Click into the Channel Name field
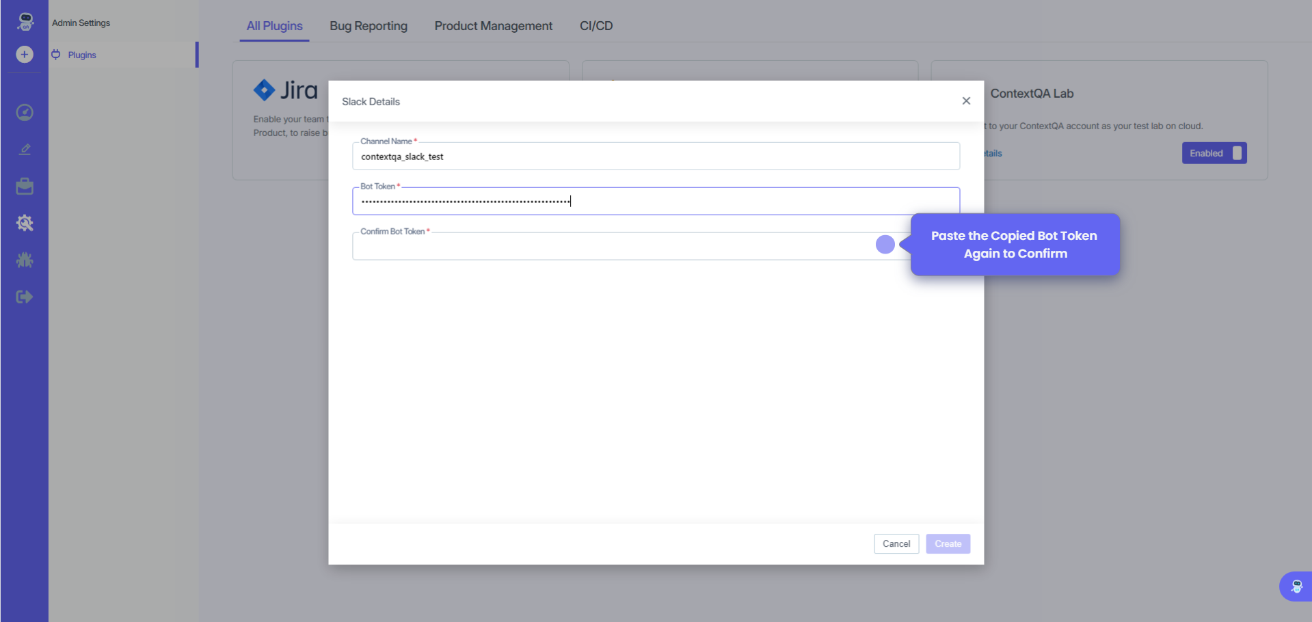The width and height of the screenshot is (1312, 622). [656, 157]
